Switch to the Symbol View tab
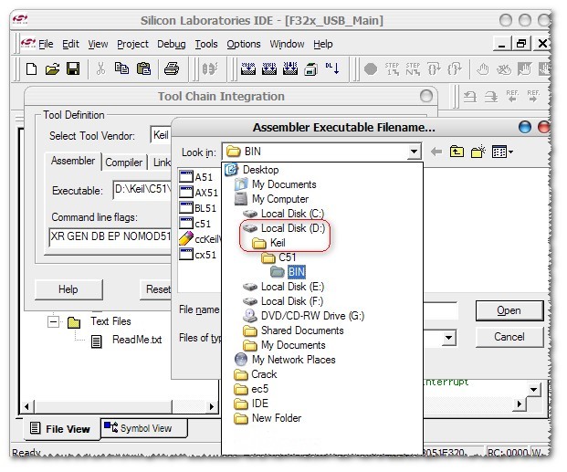 (x=144, y=428)
